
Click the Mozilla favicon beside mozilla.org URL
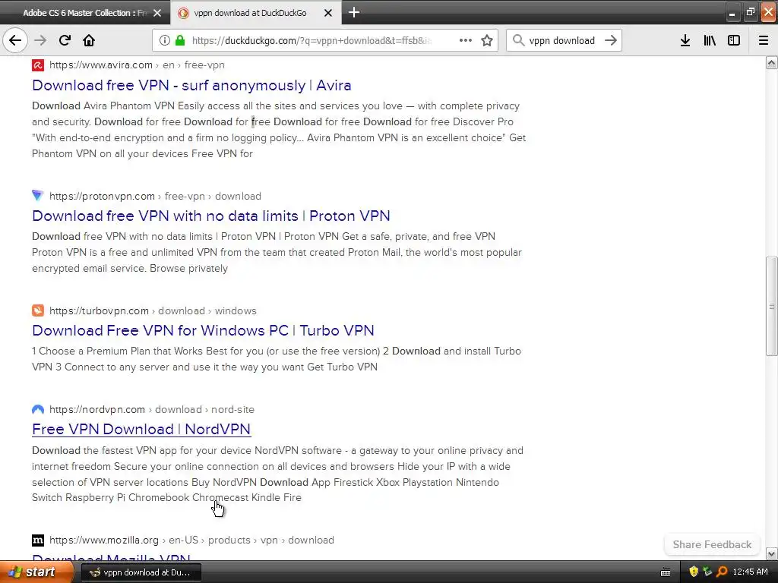tap(38, 540)
